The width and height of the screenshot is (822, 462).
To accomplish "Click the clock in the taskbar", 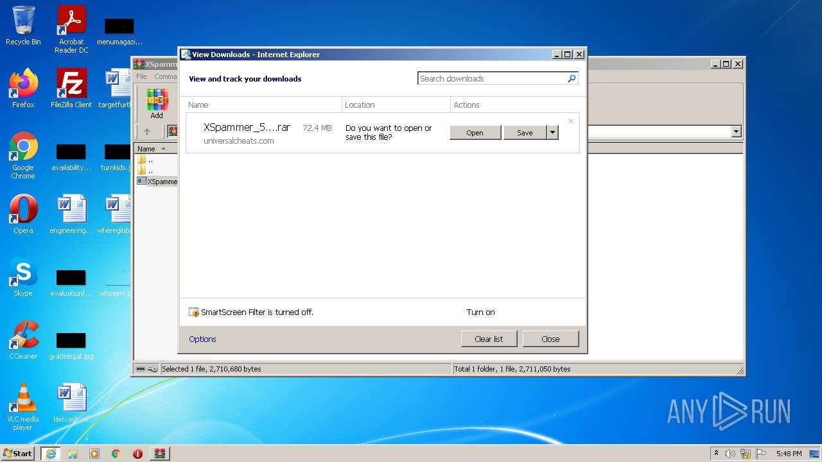I will point(789,454).
